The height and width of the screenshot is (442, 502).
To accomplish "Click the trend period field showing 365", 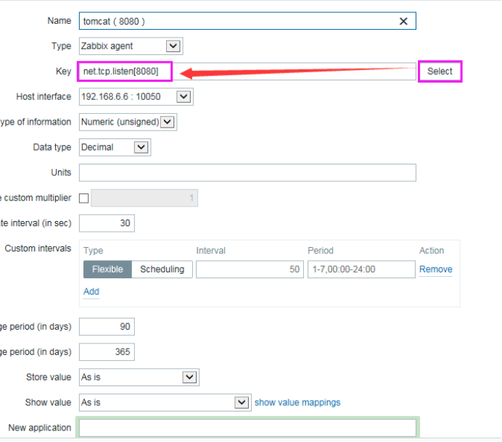I will click(107, 352).
